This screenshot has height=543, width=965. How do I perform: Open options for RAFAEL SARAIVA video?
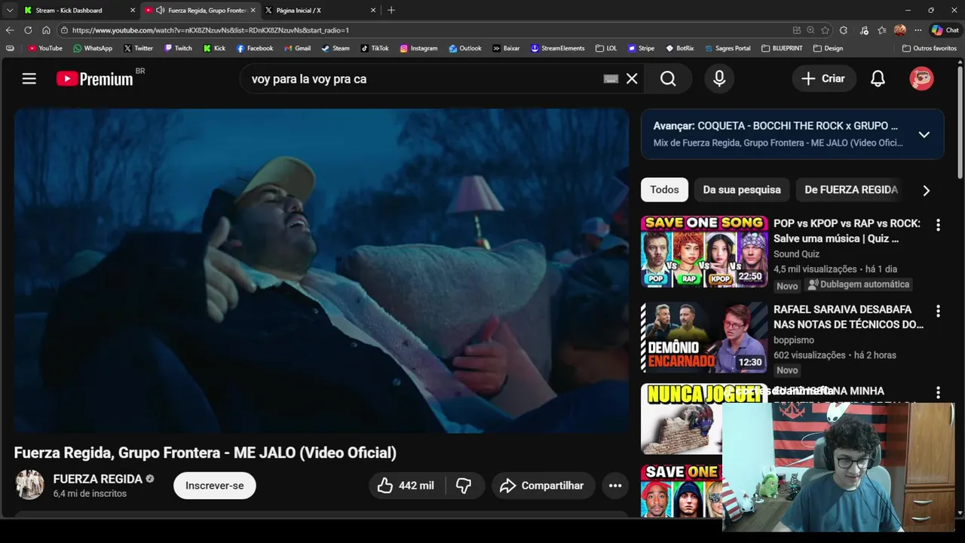coord(938,311)
